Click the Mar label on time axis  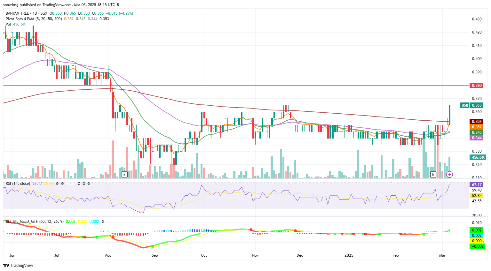[442, 255]
